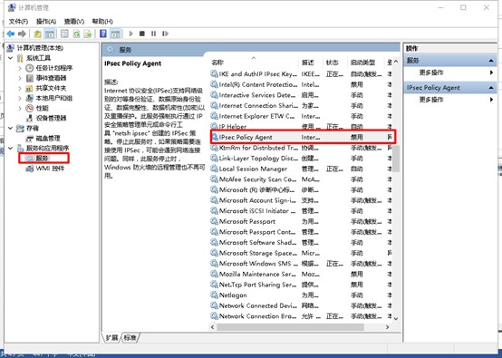Switch to the 扩展 tab
Screen dimensions: 502x358
tap(111, 337)
